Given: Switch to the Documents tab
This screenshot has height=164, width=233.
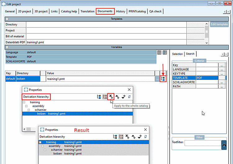Looking at the screenshot, I should [105, 11].
